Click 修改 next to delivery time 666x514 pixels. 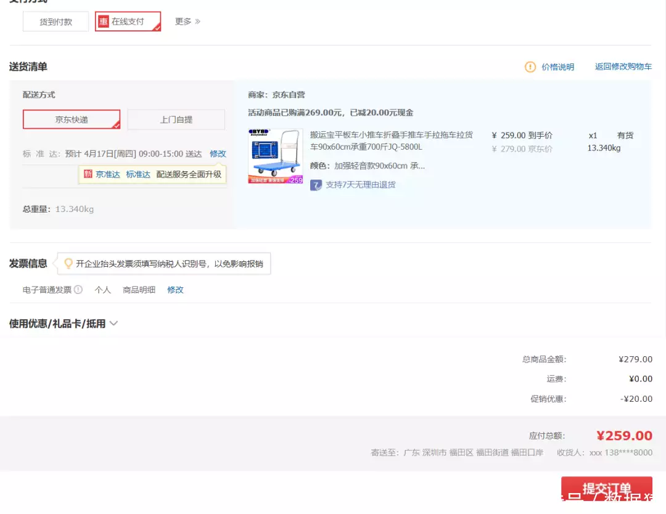coord(218,153)
